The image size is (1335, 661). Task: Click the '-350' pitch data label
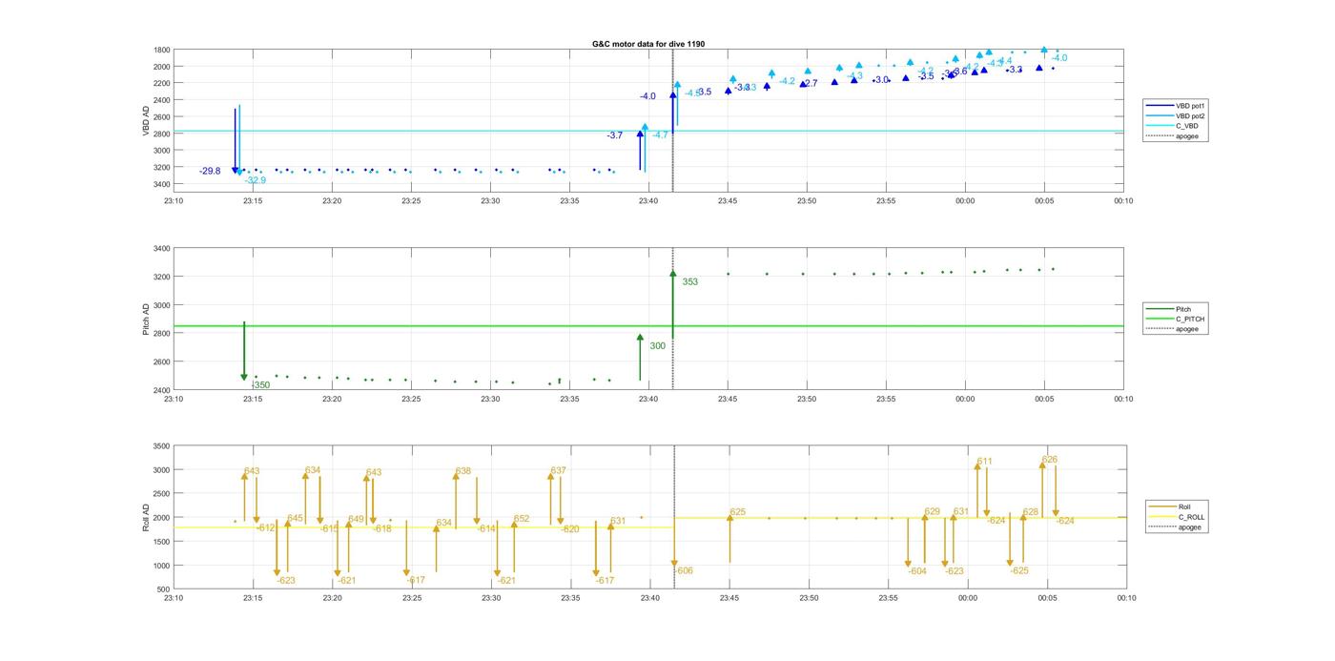coord(260,385)
